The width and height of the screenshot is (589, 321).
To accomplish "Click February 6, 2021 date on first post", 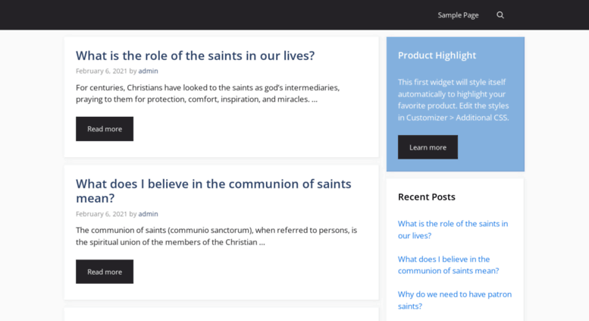I will click(x=102, y=71).
